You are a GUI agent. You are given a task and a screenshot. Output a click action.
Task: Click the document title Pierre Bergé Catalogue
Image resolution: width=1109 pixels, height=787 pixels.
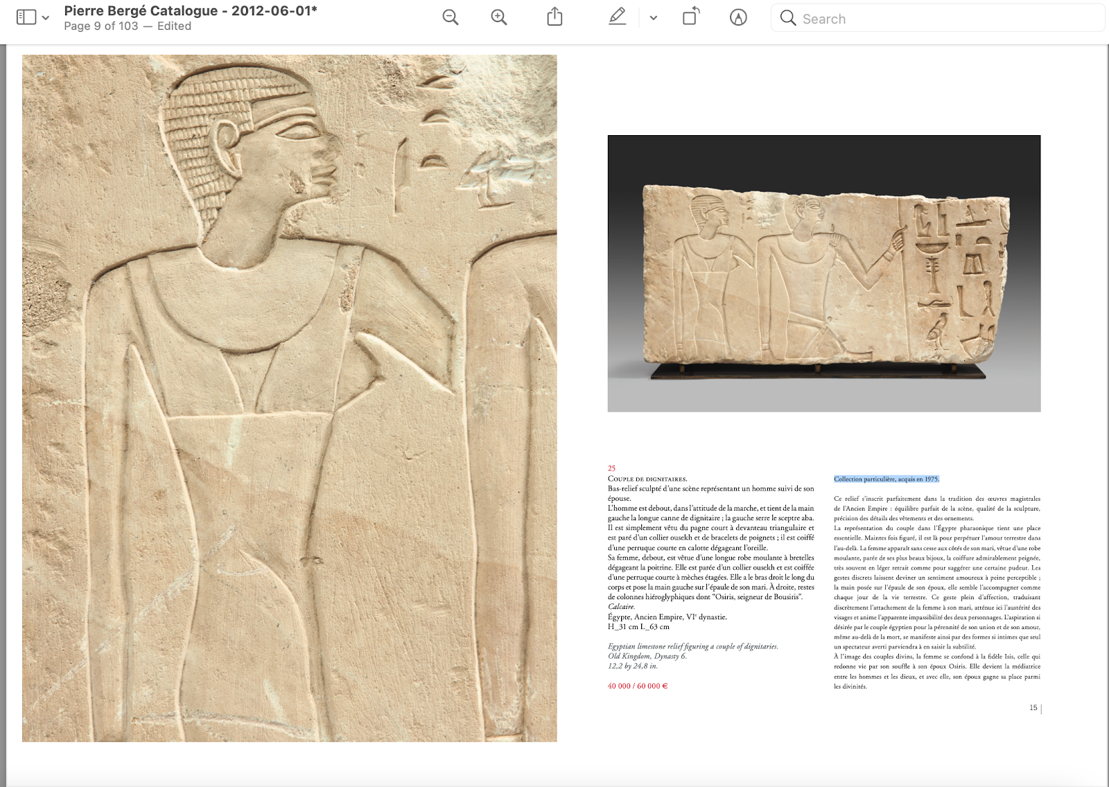191,11
